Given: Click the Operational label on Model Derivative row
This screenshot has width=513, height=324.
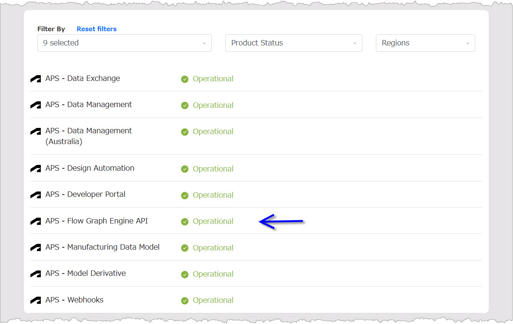Looking at the screenshot, I should (213, 274).
